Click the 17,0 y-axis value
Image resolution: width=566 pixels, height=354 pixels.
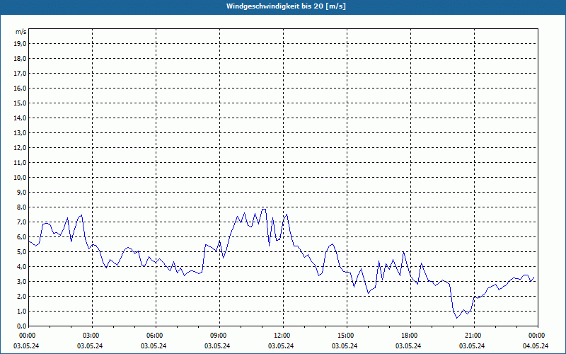[x=20, y=74]
